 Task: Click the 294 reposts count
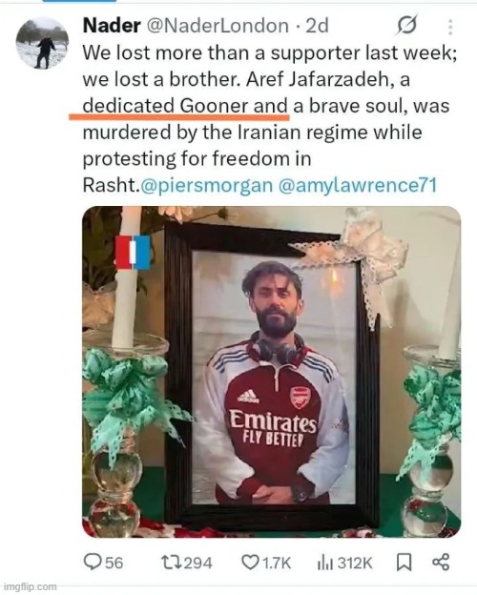tap(197, 563)
